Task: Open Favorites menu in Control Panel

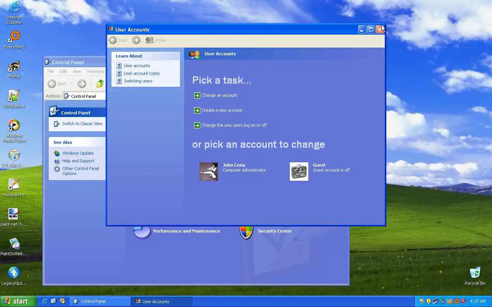Action: [x=96, y=71]
